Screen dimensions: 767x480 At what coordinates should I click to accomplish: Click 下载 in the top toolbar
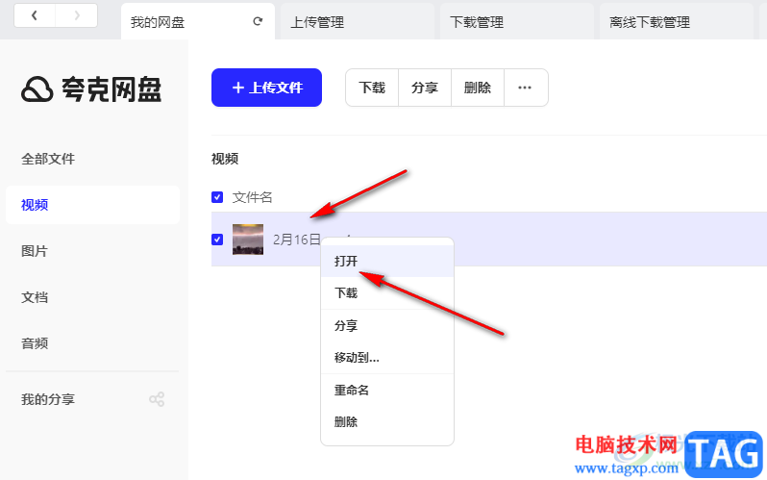click(372, 88)
